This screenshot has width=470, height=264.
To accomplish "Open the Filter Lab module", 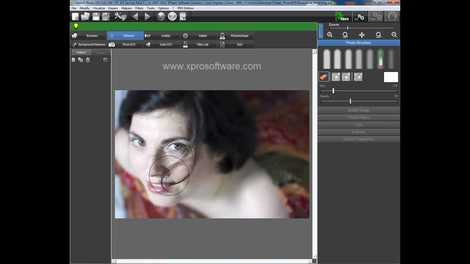I will [x=199, y=44].
